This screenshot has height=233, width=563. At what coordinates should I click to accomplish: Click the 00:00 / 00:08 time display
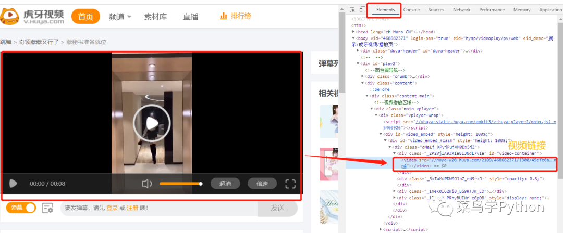point(47,184)
